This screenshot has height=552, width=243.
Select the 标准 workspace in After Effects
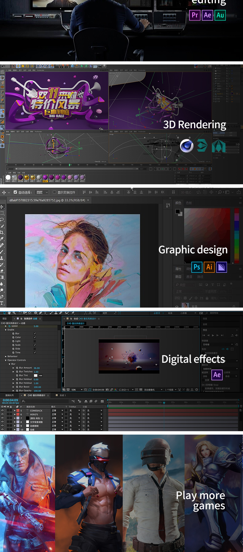pos(170,313)
